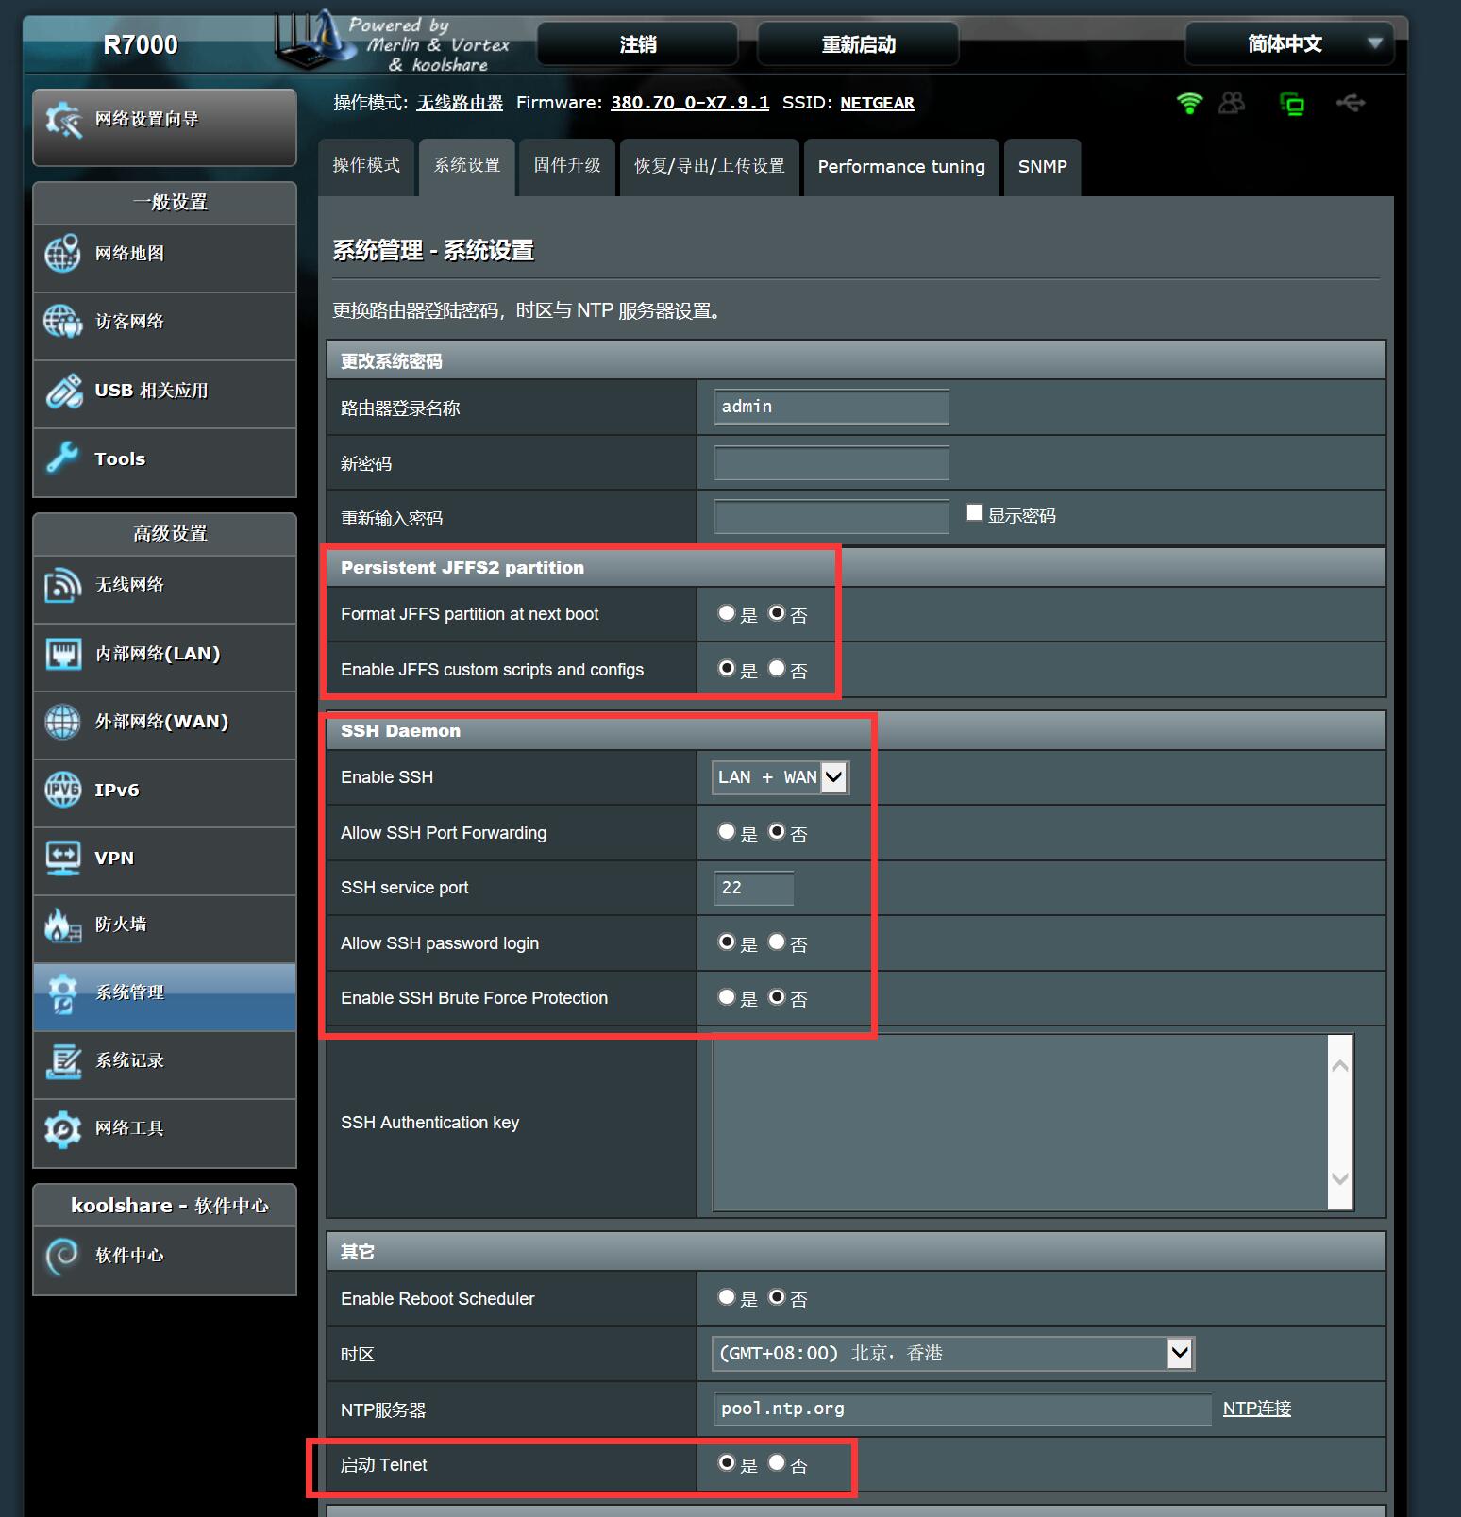Select Yes for Format JFFS partition at next boot
1461x1517 pixels.
tap(726, 613)
